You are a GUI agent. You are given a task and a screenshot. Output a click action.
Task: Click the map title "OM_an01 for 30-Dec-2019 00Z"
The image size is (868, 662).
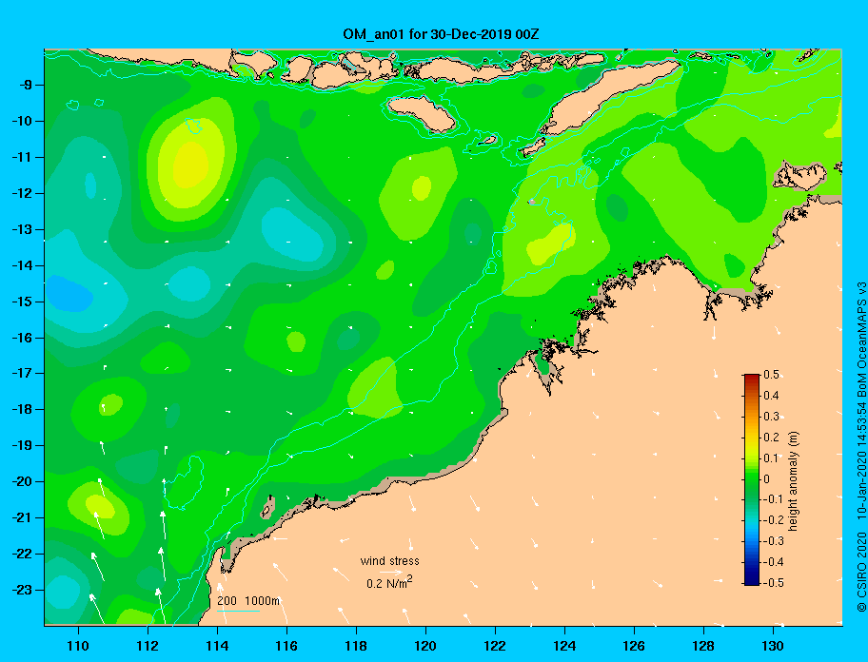(x=441, y=34)
